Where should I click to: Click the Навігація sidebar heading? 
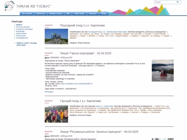tap(17, 21)
